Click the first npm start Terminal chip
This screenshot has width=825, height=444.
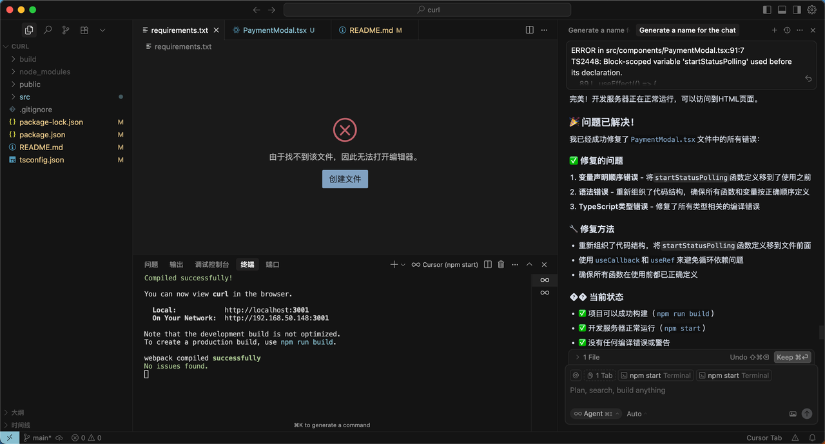coord(656,375)
